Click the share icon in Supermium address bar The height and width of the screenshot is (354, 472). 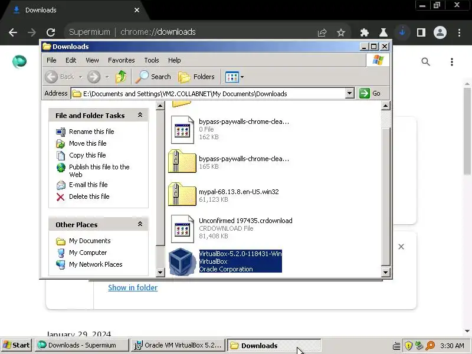pyautogui.click(x=322, y=32)
